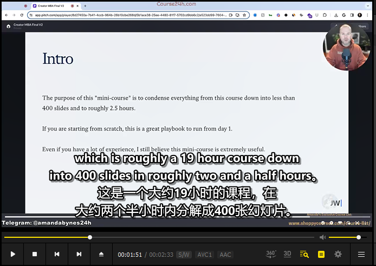Click the Pitch home icon
376x266 pixels.
tap(8, 25)
